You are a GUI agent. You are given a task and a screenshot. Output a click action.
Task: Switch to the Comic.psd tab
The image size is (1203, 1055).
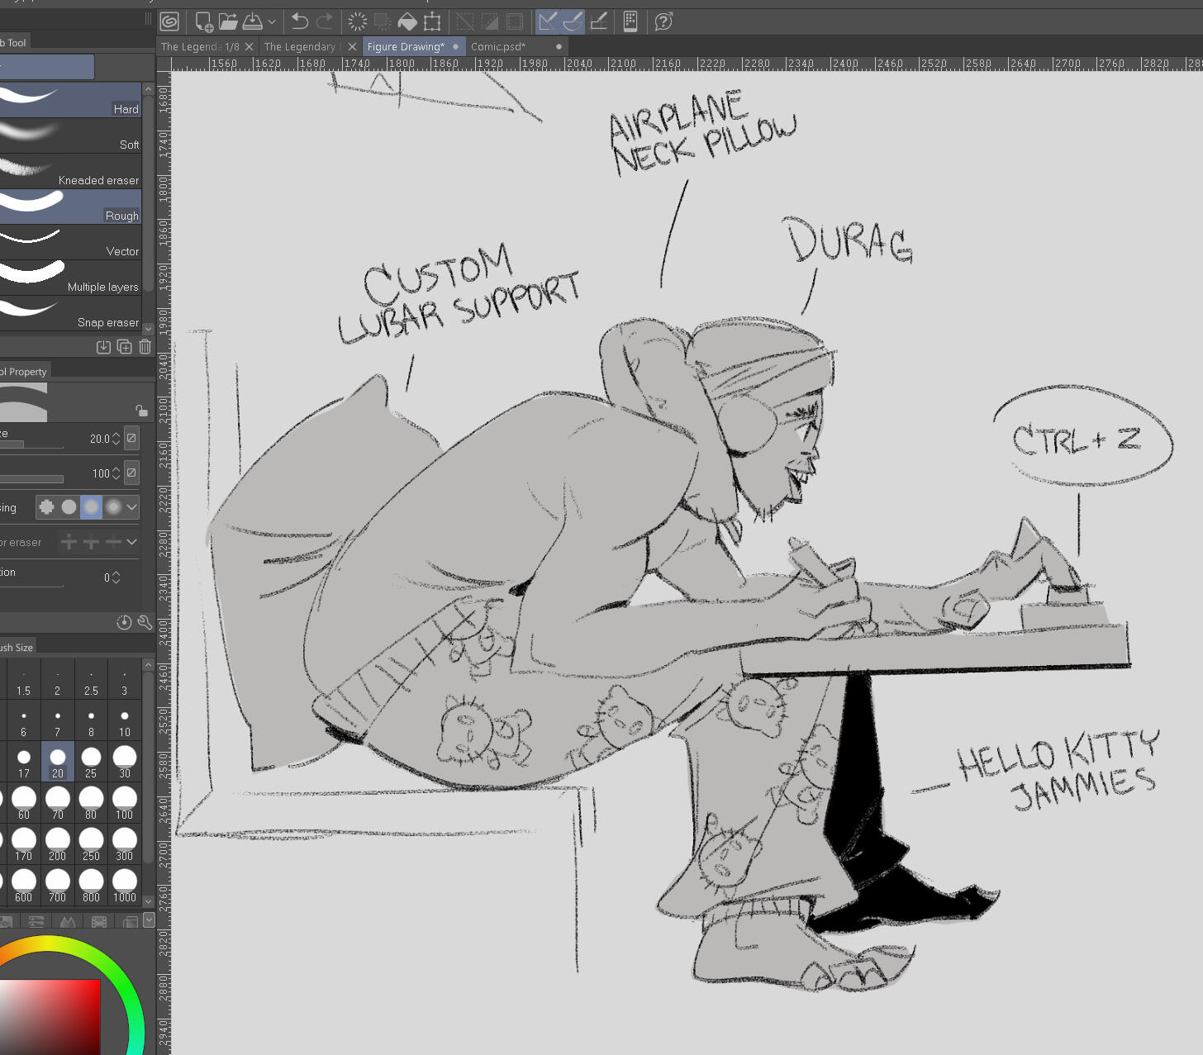(x=498, y=47)
